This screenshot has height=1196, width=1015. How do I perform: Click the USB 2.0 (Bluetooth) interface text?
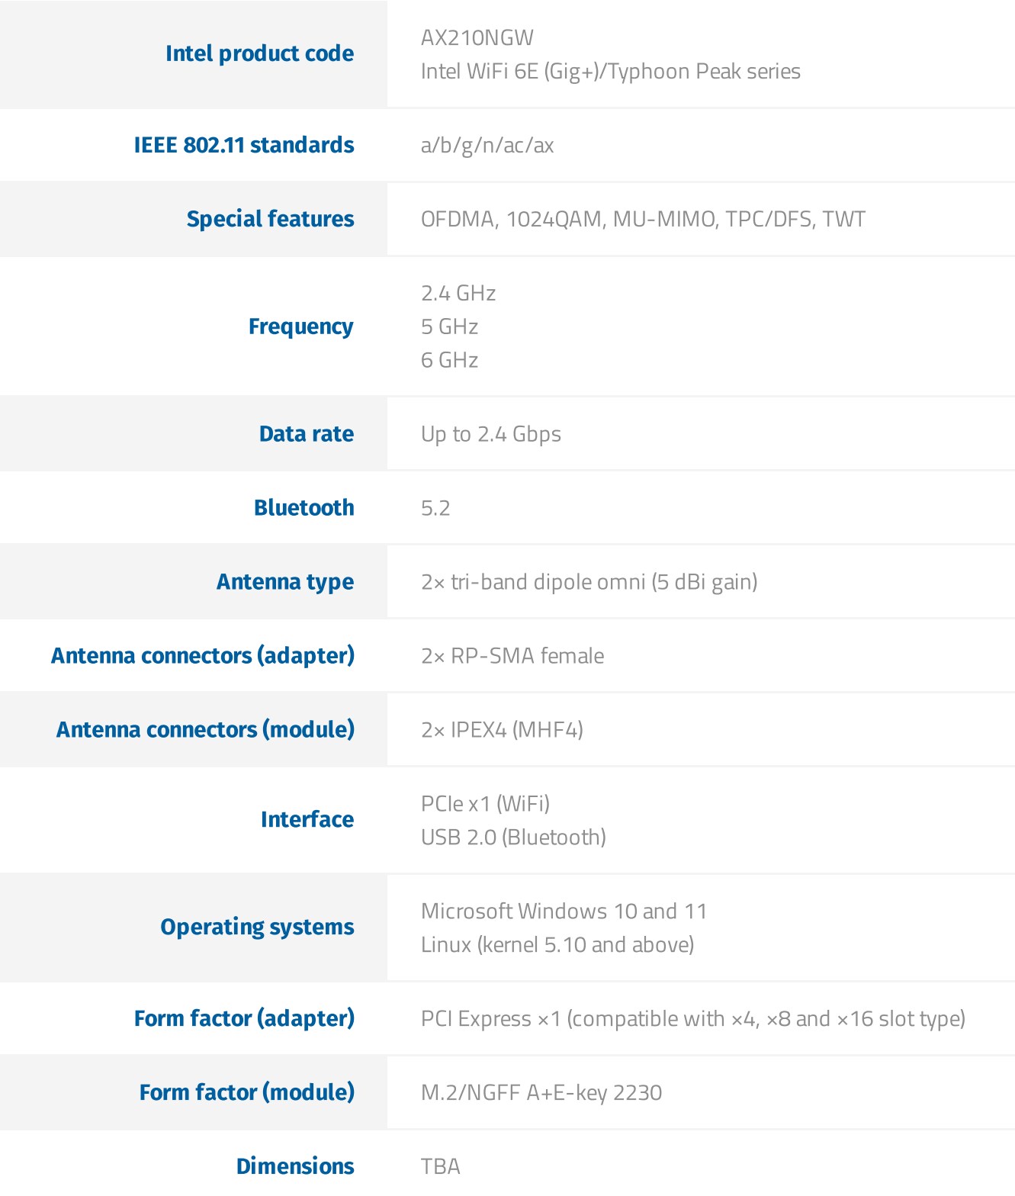513,838
